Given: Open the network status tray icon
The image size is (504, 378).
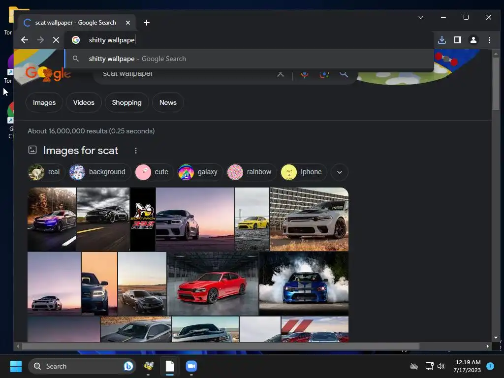Looking at the screenshot, I should pyautogui.click(x=429, y=366).
